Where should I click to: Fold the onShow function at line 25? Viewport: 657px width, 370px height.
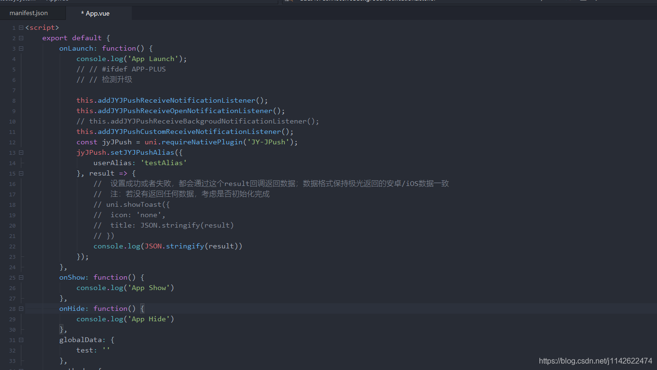click(x=21, y=278)
